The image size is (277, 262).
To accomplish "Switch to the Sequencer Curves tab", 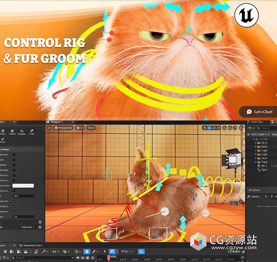I will point(31,246).
